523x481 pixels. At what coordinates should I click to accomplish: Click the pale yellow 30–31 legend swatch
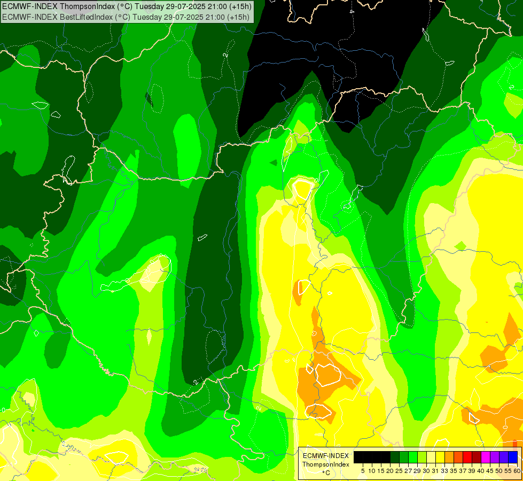(431, 457)
